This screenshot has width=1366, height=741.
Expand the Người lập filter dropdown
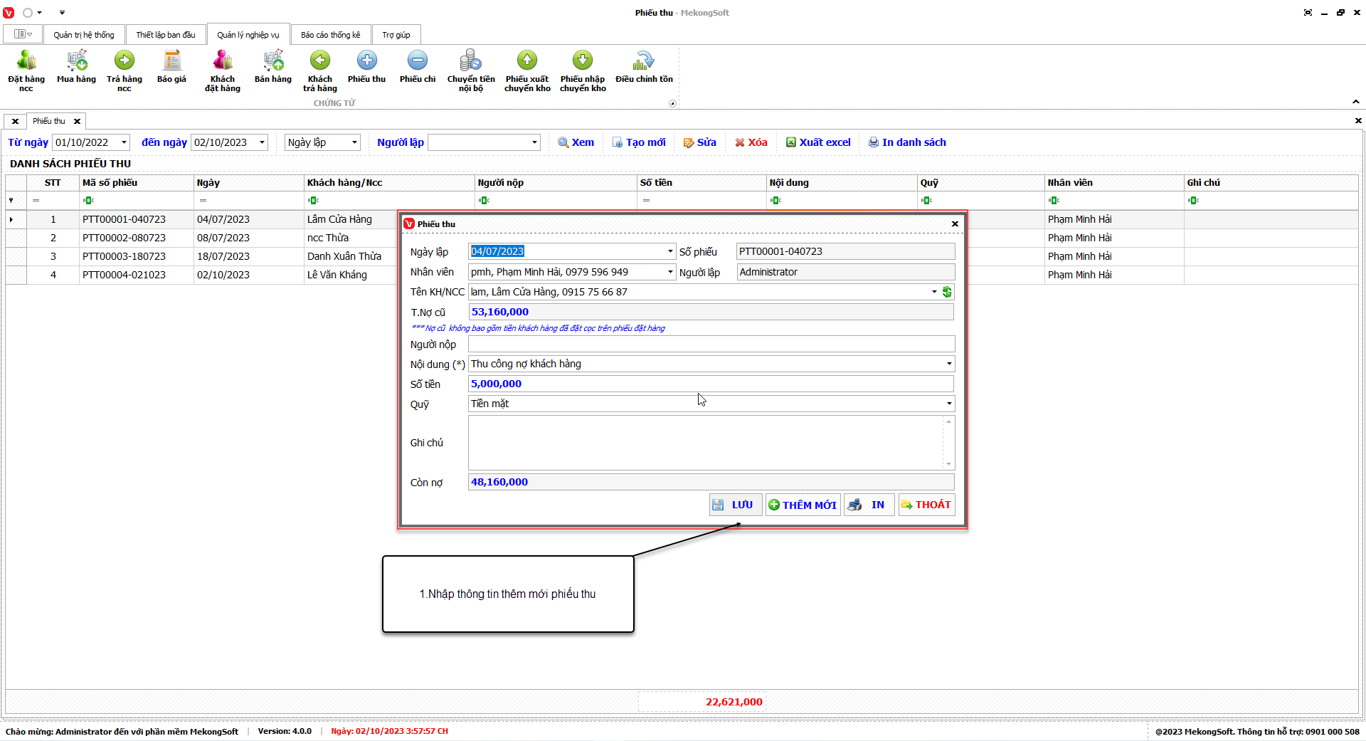[534, 142]
